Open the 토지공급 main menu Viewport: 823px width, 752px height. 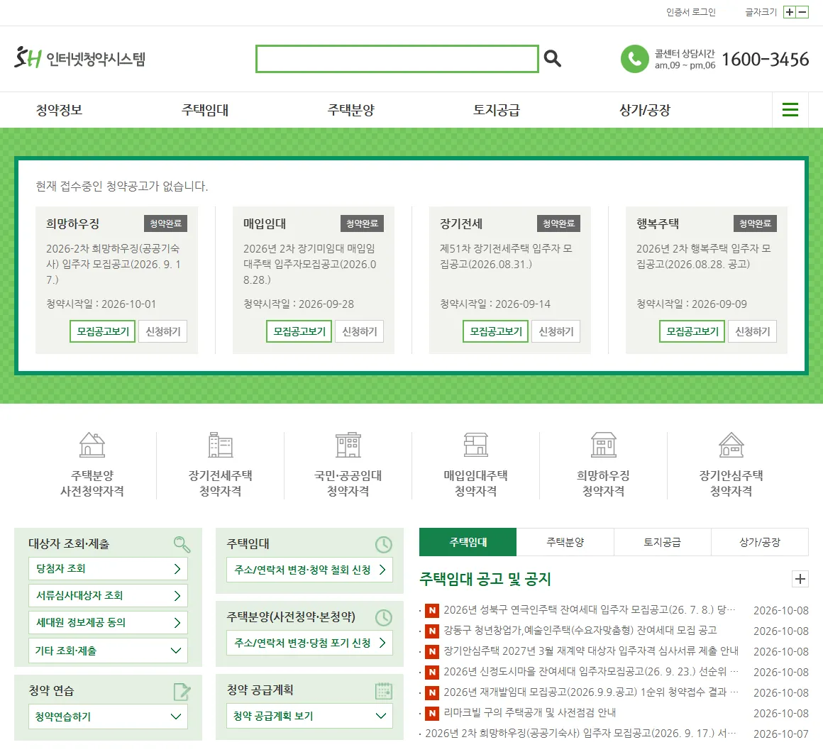497,110
